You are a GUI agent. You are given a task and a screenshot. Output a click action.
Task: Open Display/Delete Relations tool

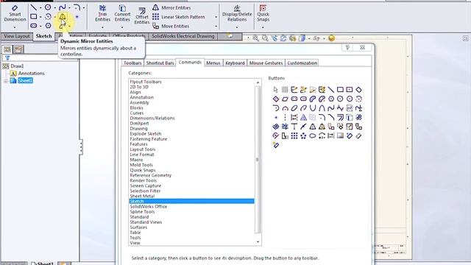(x=237, y=13)
